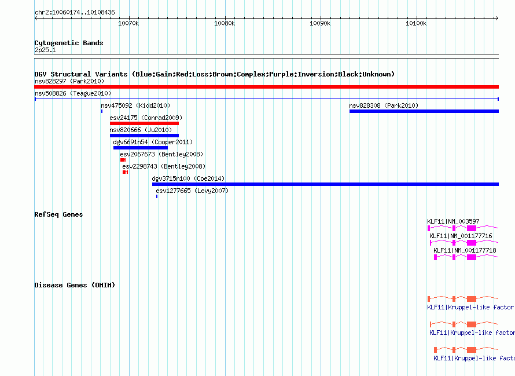Click the Disease Genes (OMIM) track title
This screenshot has height=376, width=515.
coord(75,285)
